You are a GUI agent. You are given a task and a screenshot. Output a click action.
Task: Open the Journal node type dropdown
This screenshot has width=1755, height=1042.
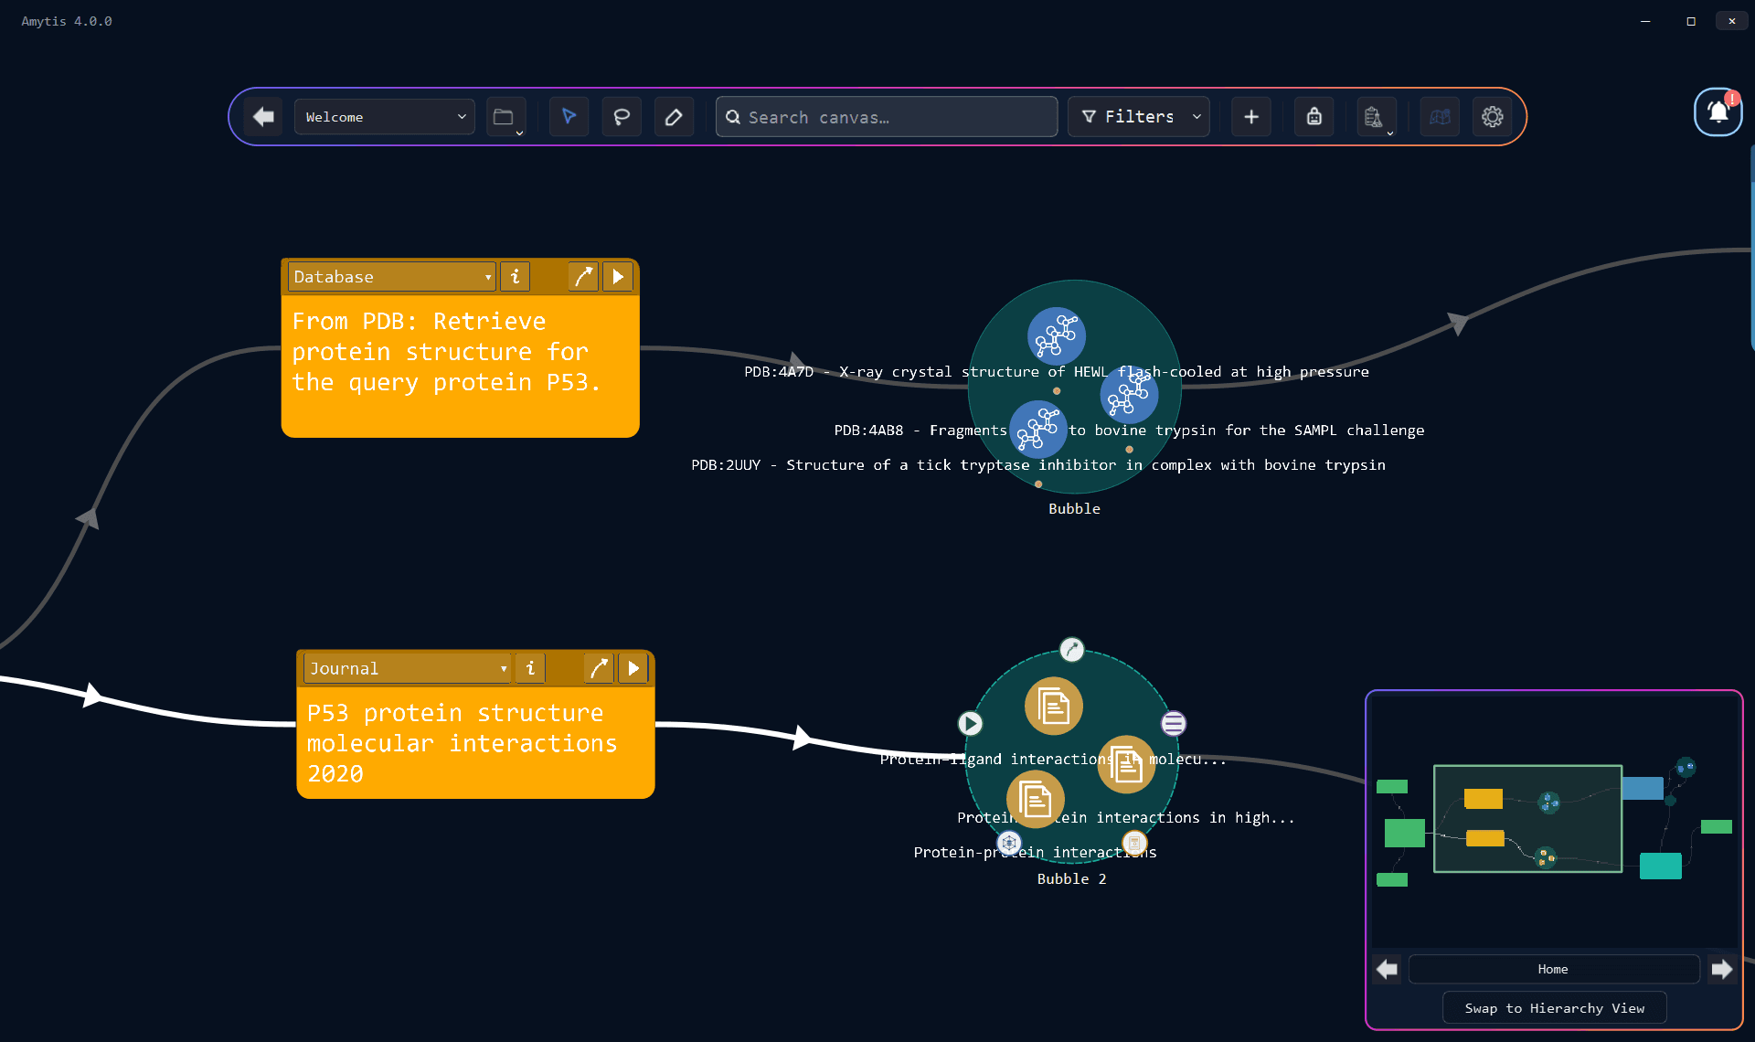click(x=408, y=669)
